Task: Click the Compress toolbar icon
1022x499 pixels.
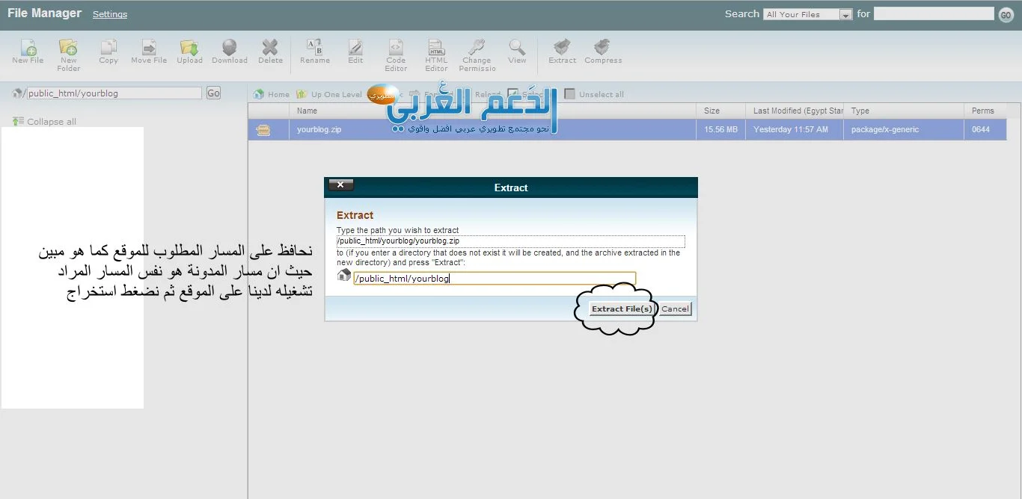Action: pos(602,51)
